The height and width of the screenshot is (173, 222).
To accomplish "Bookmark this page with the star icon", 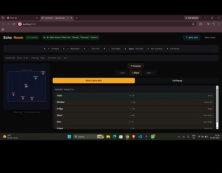I will (193, 24).
